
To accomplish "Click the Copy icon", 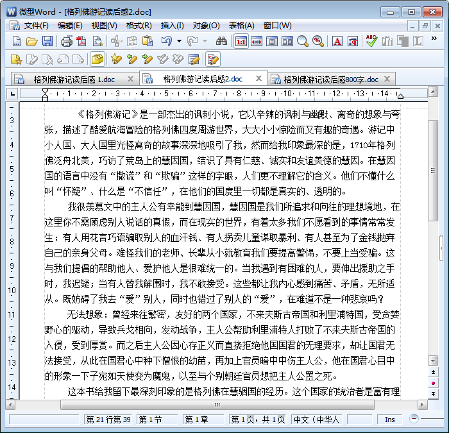I will click(132, 42).
